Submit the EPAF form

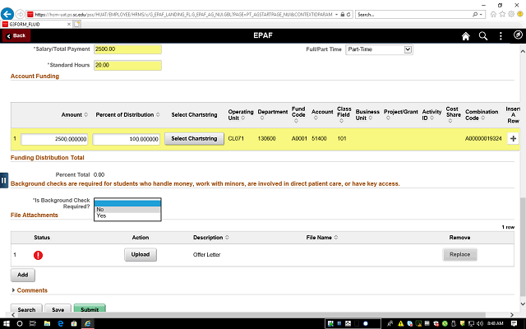(x=90, y=309)
